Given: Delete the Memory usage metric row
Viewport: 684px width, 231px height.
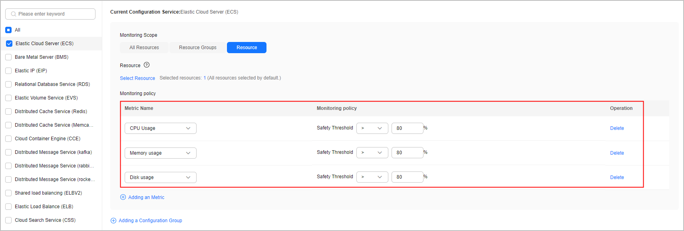Looking at the screenshot, I should point(617,153).
